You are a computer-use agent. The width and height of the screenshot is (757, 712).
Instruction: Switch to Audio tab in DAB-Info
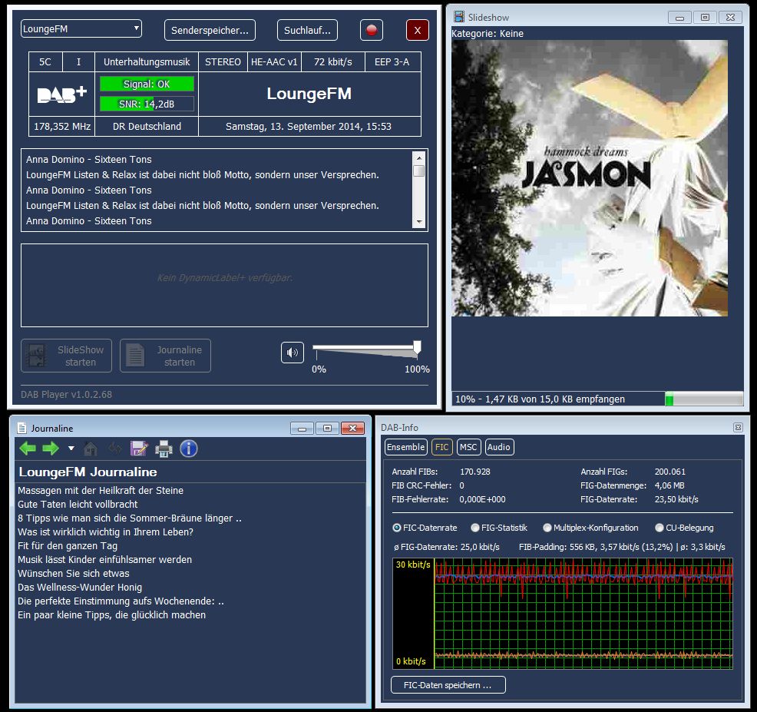click(499, 447)
